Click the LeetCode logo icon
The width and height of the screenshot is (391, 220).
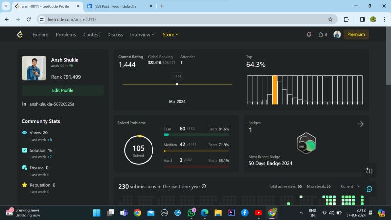pos(20,34)
